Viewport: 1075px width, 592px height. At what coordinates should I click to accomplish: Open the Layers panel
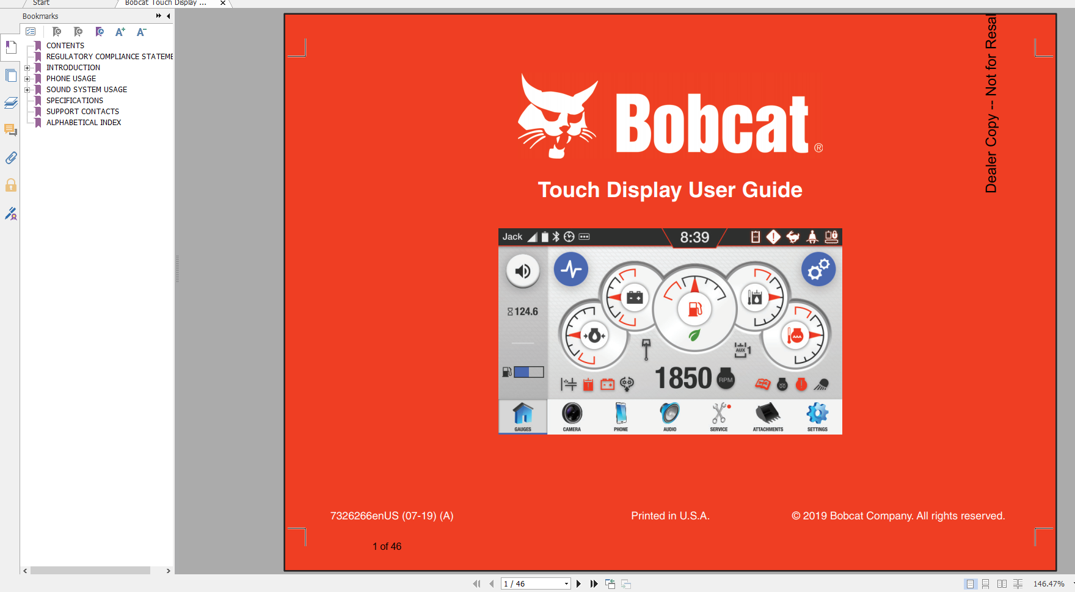coord(10,103)
